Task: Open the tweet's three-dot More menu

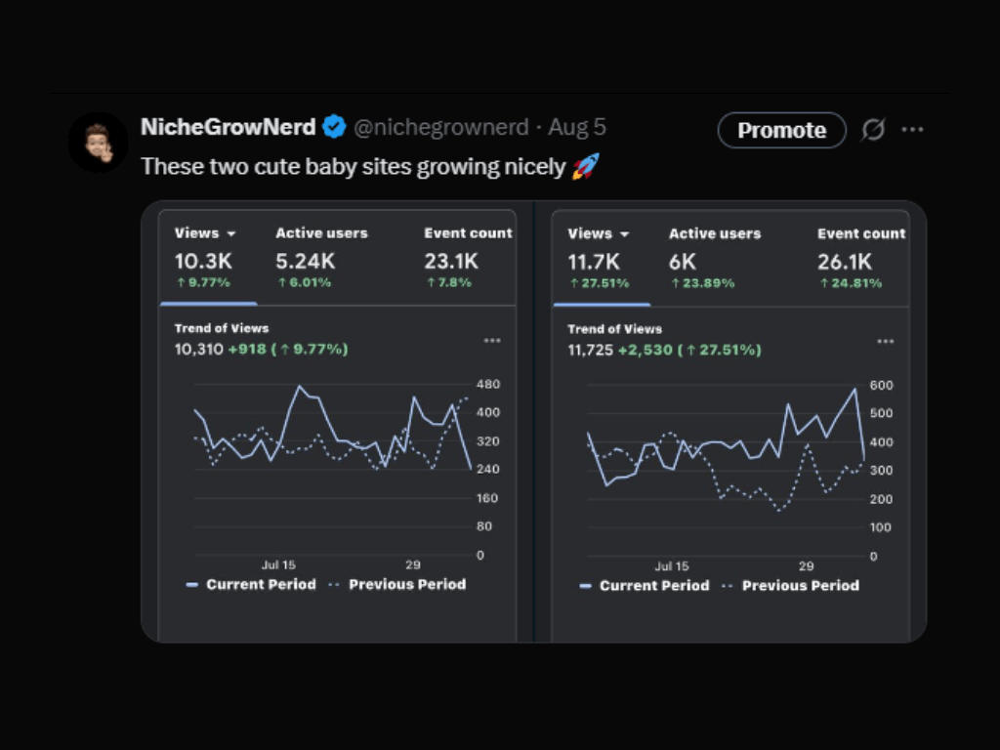Action: [x=912, y=130]
